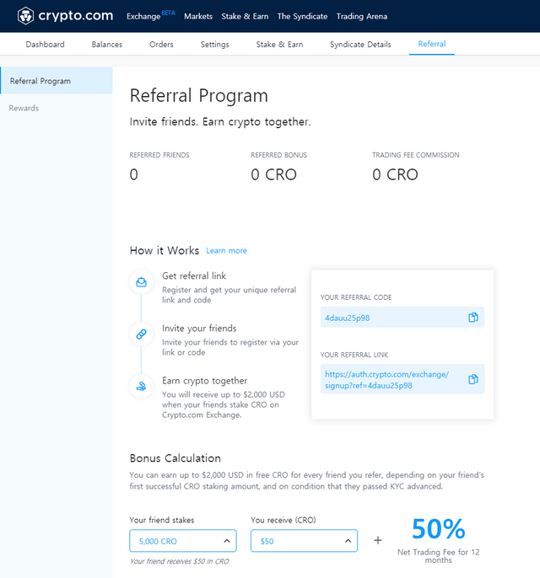Screen dimensions: 540x578
Task: Copy the referral link with its copy icon
Action: (472, 379)
